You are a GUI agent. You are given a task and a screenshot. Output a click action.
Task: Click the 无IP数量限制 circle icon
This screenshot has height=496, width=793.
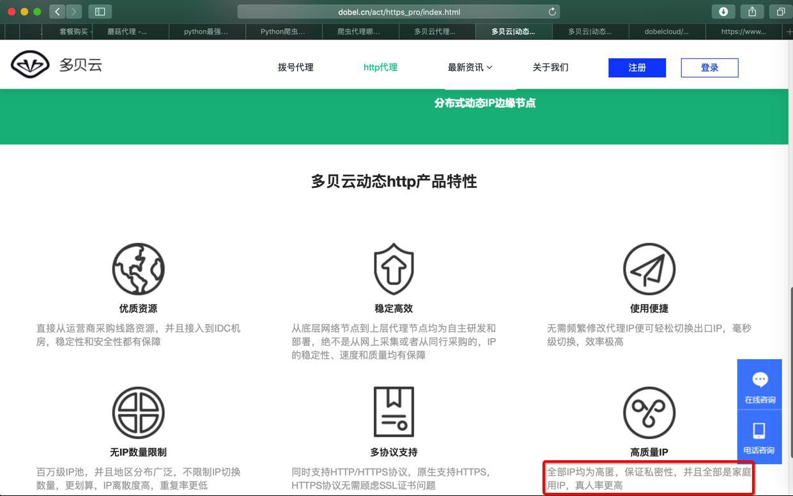(x=138, y=412)
